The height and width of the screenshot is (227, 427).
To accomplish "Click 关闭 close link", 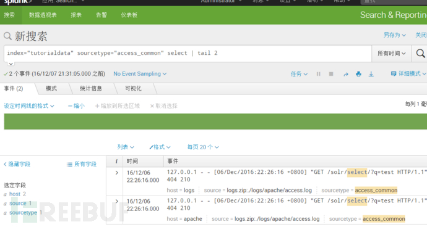I will coord(421,35).
